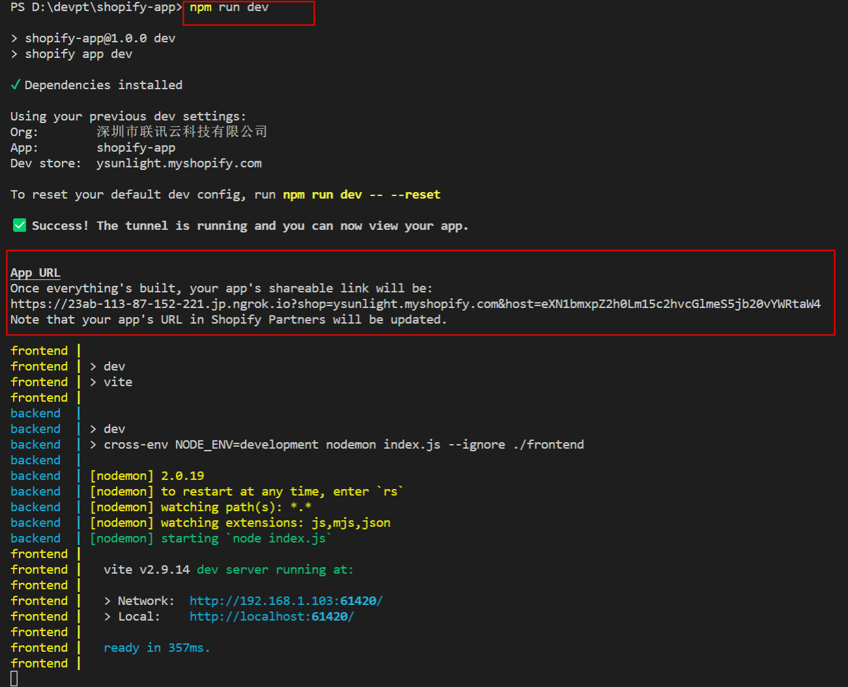This screenshot has height=687, width=848.
Task: Click the '[nodemon] starting node index.js' line
Action: pos(210,539)
